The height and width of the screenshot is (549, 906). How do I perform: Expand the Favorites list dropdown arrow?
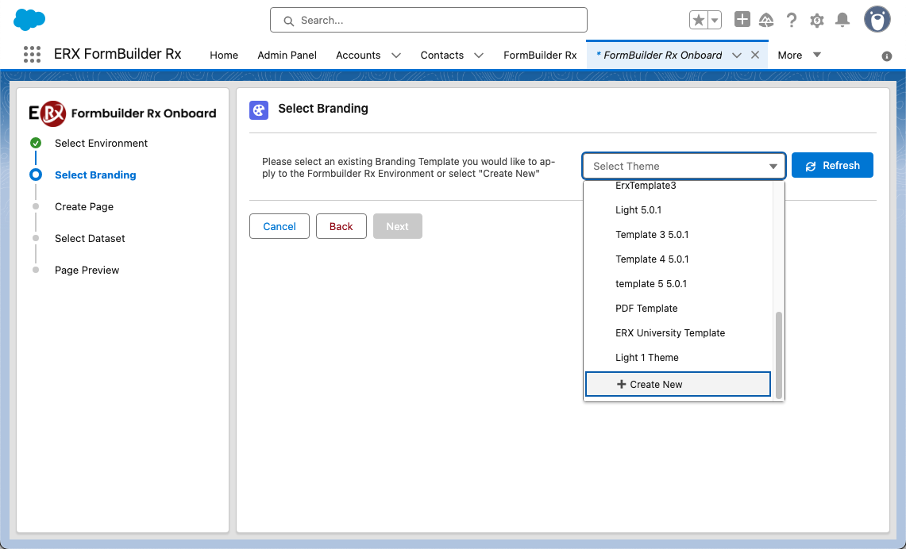pyautogui.click(x=715, y=21)
